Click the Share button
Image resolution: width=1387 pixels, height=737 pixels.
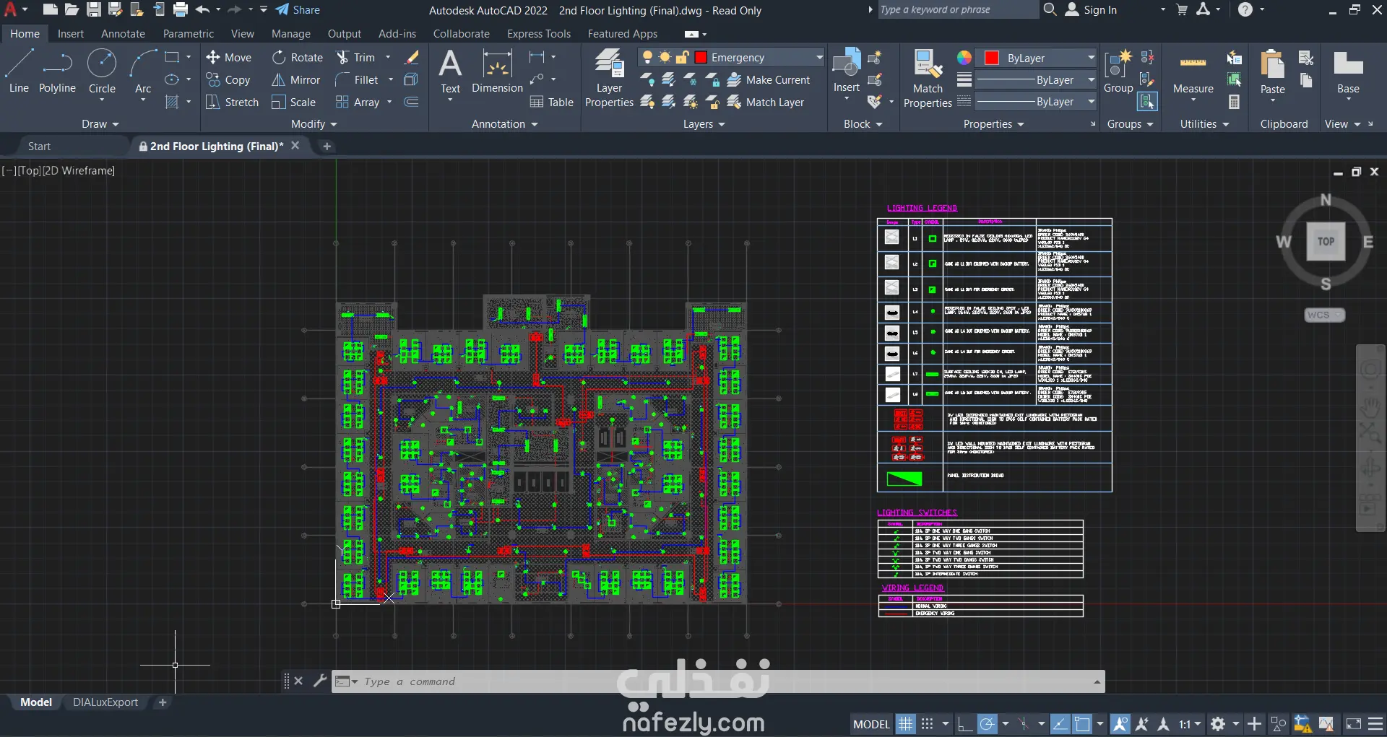coord(298,10)
